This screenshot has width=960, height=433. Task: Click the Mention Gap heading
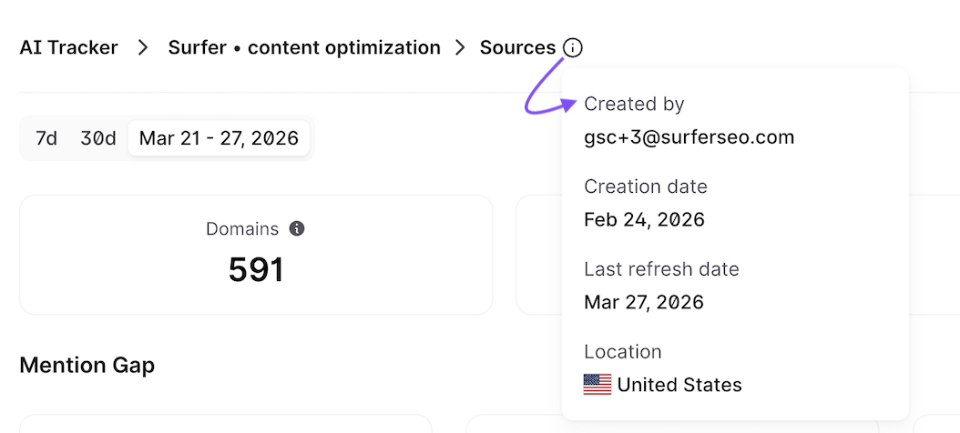87,366
